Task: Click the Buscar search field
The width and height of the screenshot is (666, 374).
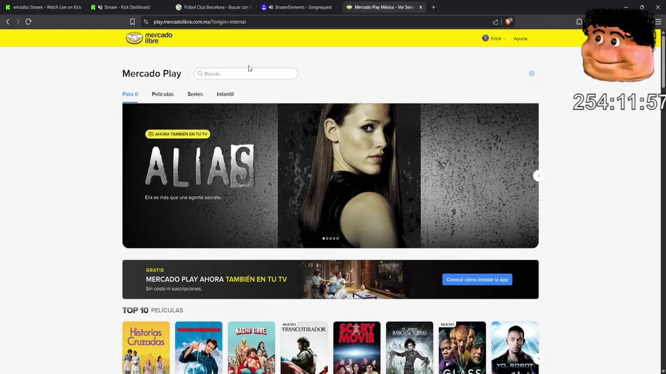Action: 246,74
